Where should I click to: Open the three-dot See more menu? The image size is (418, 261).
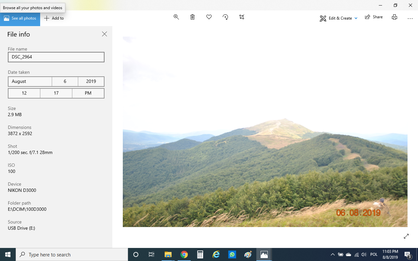tap(410, 18)
